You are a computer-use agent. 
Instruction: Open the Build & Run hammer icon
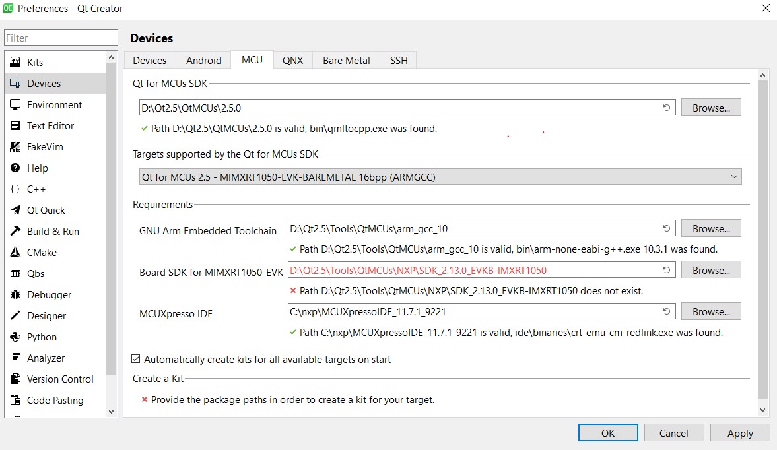(x=15, y=231)
